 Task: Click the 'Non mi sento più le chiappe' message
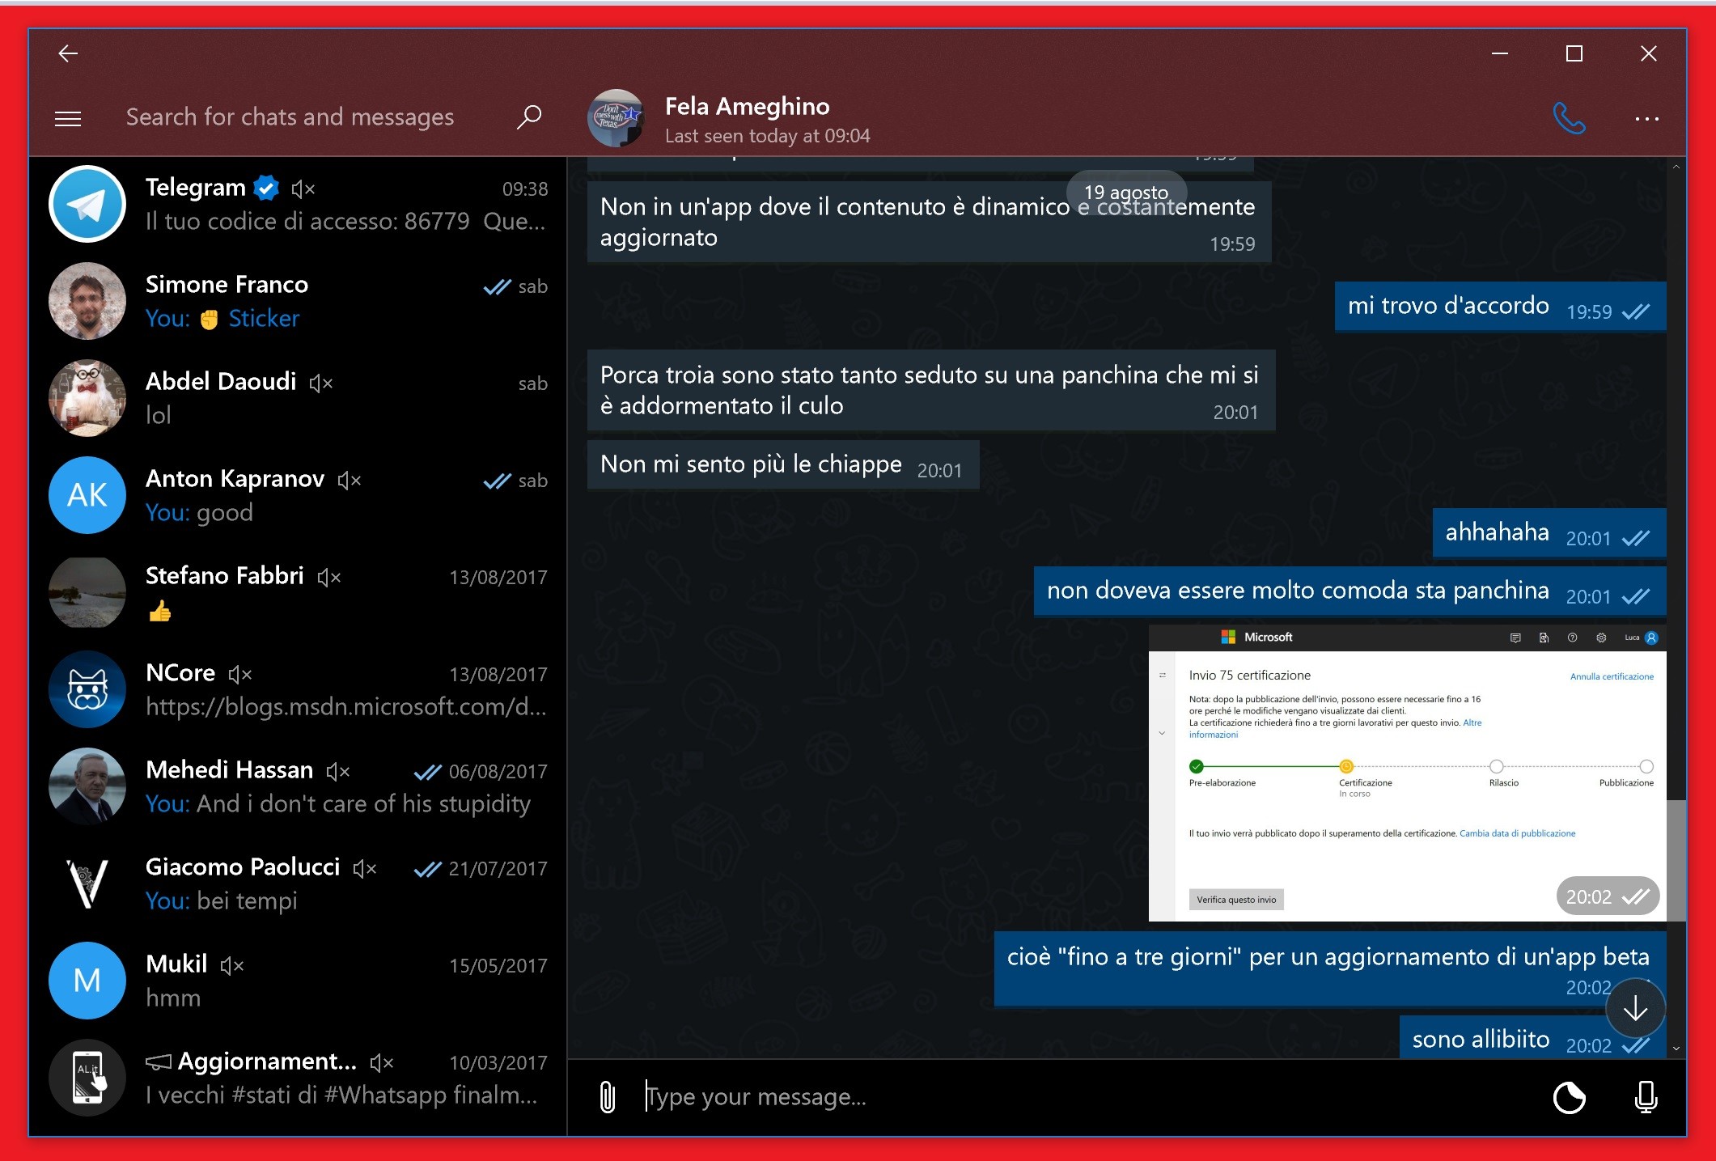[782, 464]
